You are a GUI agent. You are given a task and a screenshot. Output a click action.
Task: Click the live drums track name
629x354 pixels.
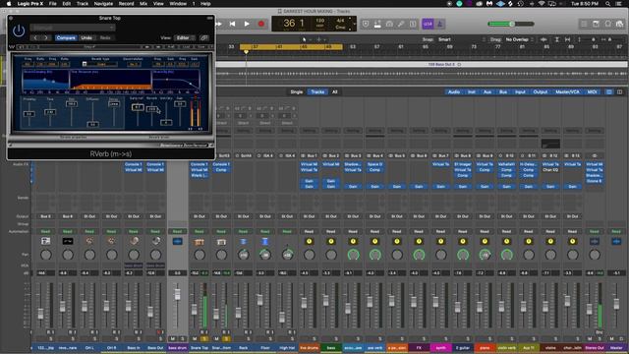(309, 348)
